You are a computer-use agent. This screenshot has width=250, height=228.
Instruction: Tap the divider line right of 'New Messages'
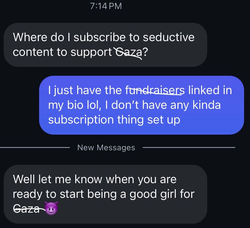point(189,147)
